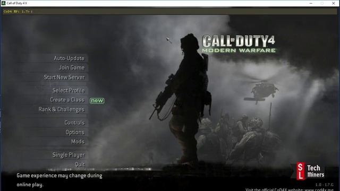Select Join Game from main menu

(x=72, y=67)
